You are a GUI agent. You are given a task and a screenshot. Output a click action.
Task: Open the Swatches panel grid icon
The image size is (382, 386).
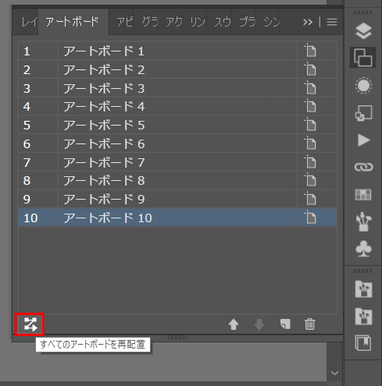point(363,194)
